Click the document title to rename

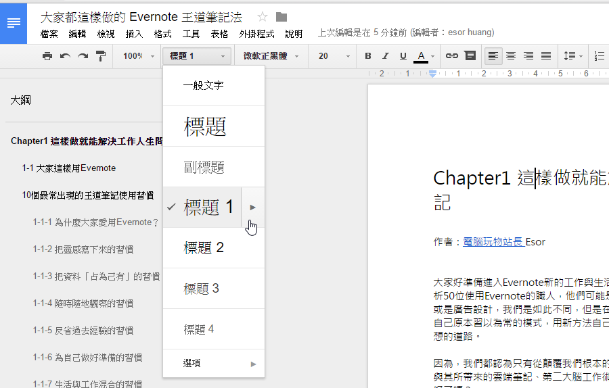point(141,17)
